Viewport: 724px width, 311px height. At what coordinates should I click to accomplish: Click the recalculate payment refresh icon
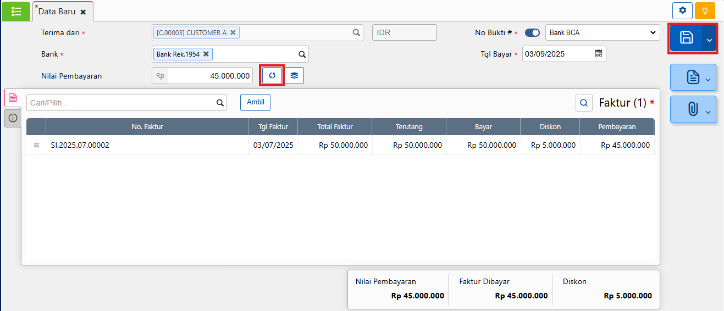[272, 76]
